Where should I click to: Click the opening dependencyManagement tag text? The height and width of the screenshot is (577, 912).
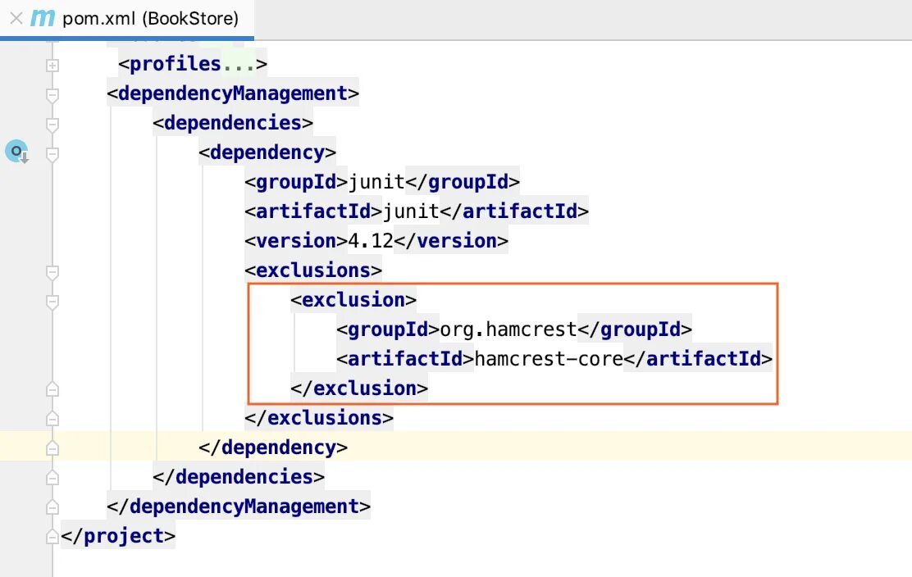[233, 93]
